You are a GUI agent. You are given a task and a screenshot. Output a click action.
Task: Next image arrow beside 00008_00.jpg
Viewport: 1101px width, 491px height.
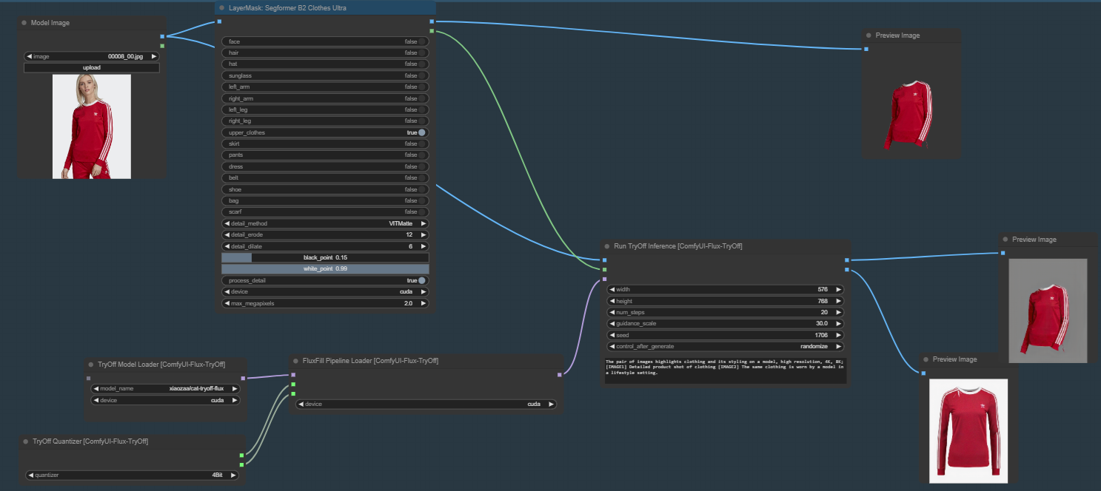click(154, 56)
